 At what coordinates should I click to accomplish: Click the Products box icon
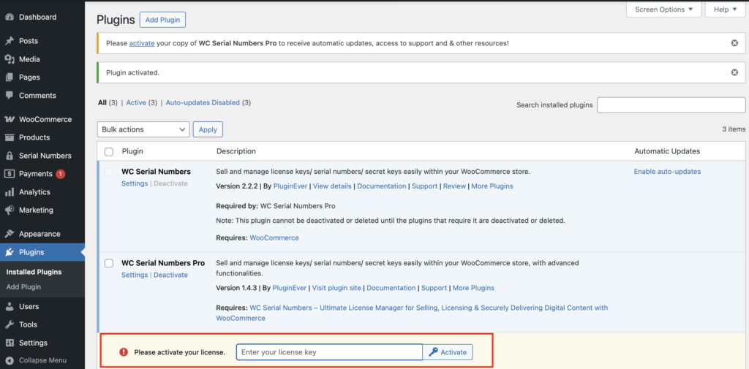pos(9,137)
